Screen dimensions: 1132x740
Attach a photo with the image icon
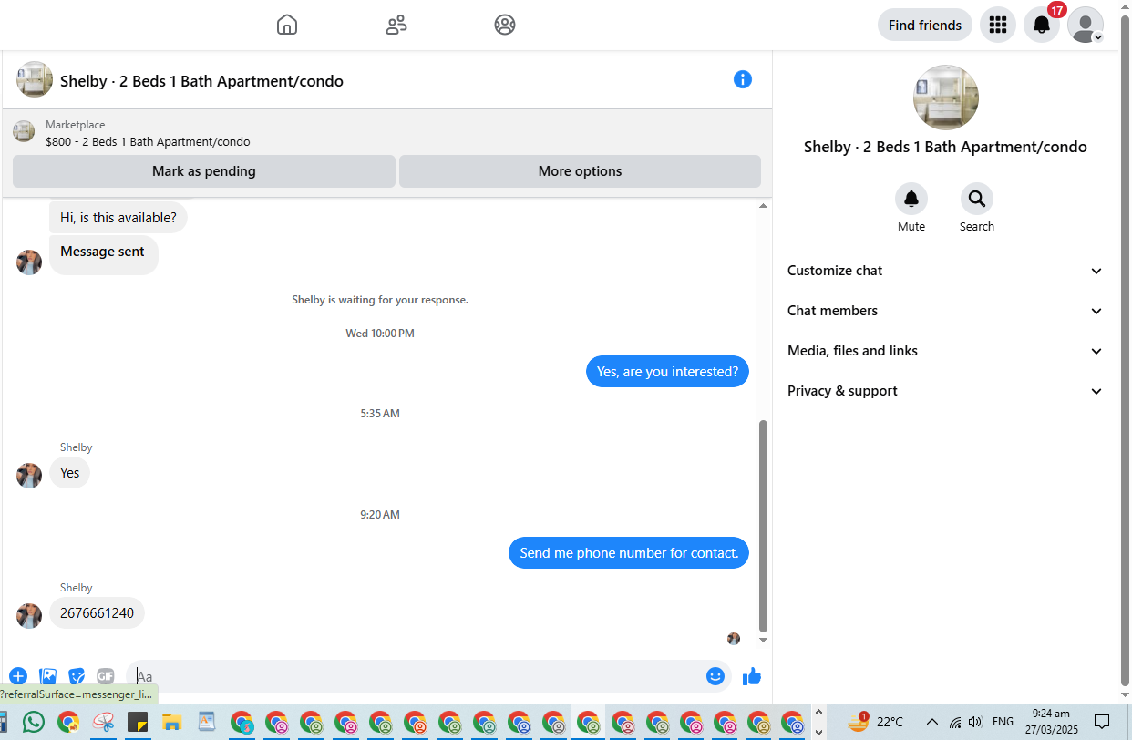coord(48,676)
